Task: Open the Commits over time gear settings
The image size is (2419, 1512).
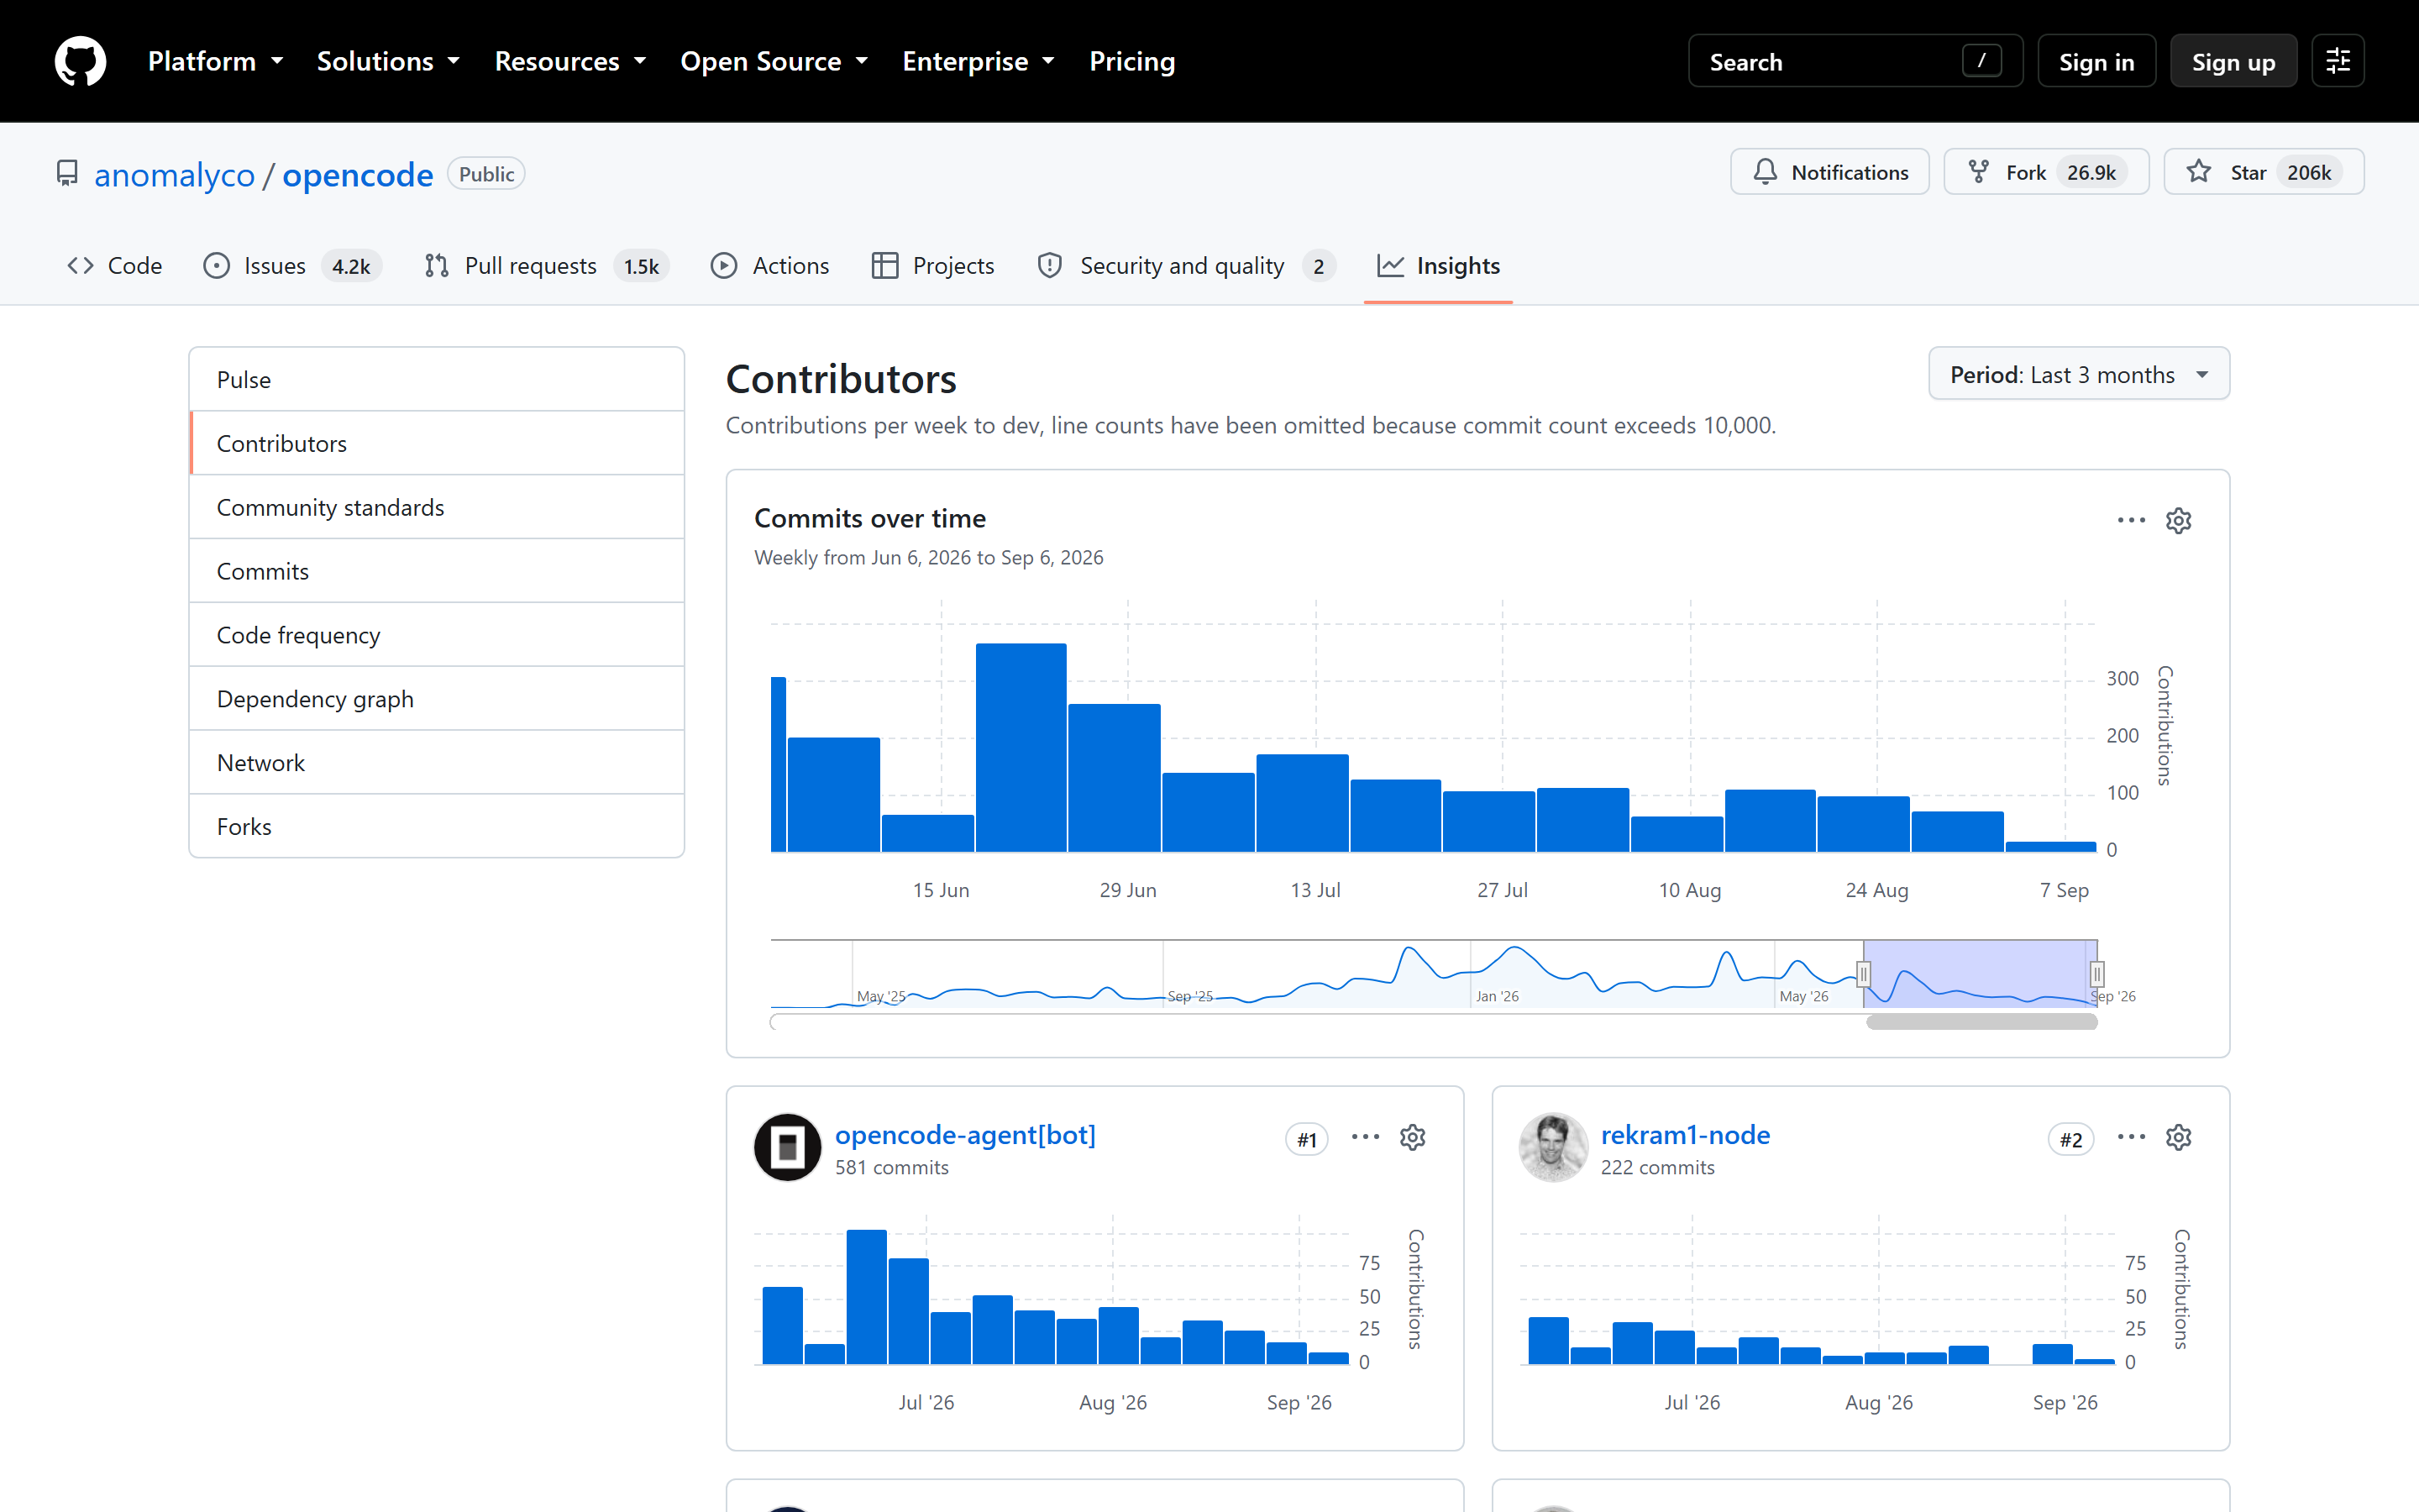Action: point(2179,520)
